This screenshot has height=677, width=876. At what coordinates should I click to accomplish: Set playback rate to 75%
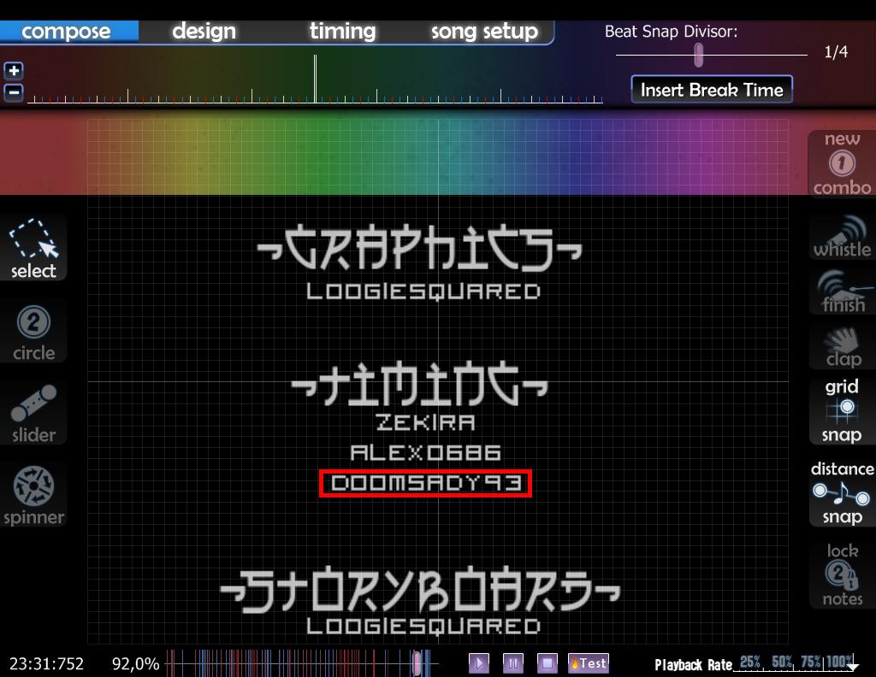coord(811,662)
